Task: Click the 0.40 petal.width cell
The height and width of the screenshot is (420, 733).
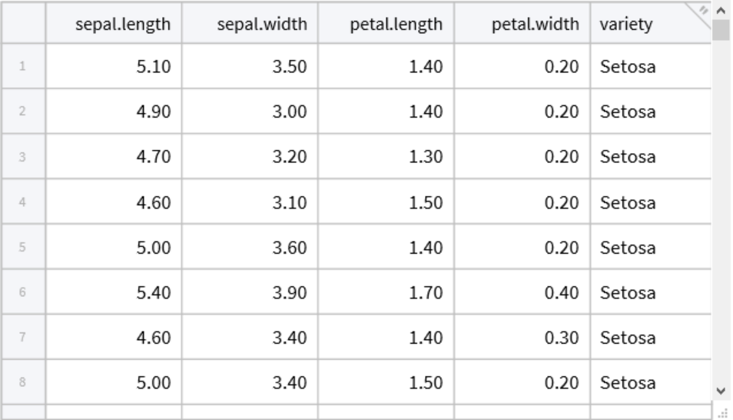Action: coord(522,292)
